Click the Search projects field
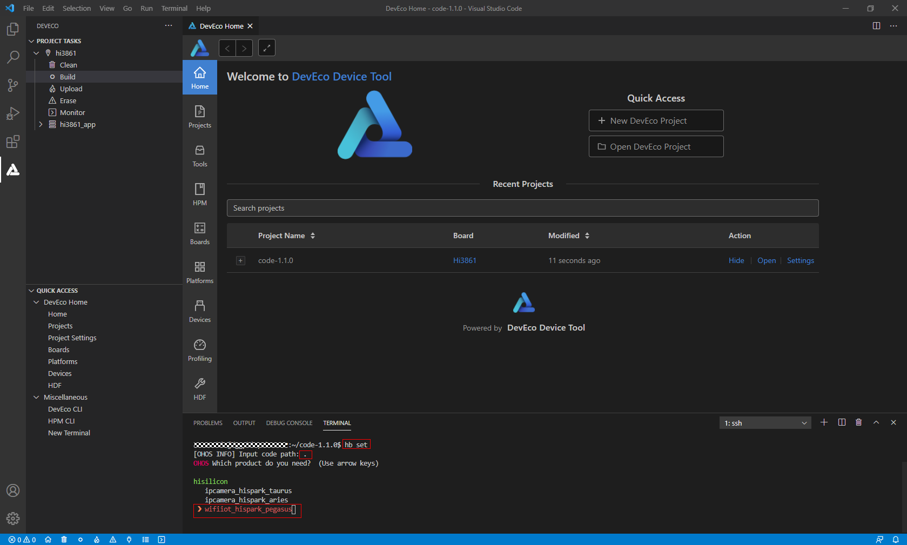 click(522, 208)
